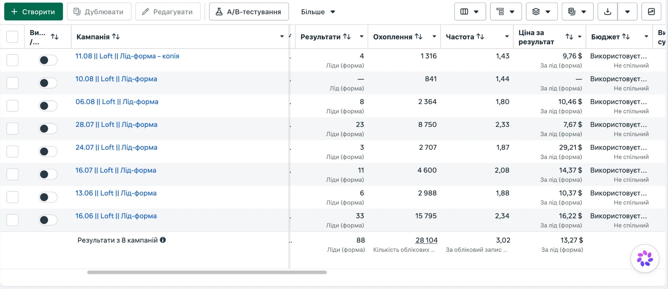Open the stacked layers view menu
Viewport: 668px width, 289px height.
tap(542, 12)
